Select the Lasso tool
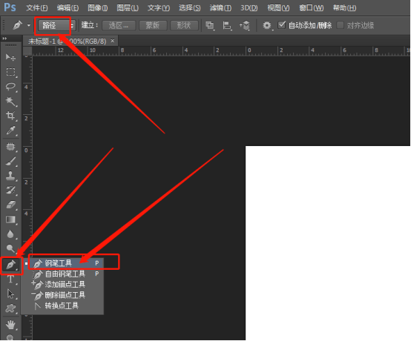 [x=10, y=87]
